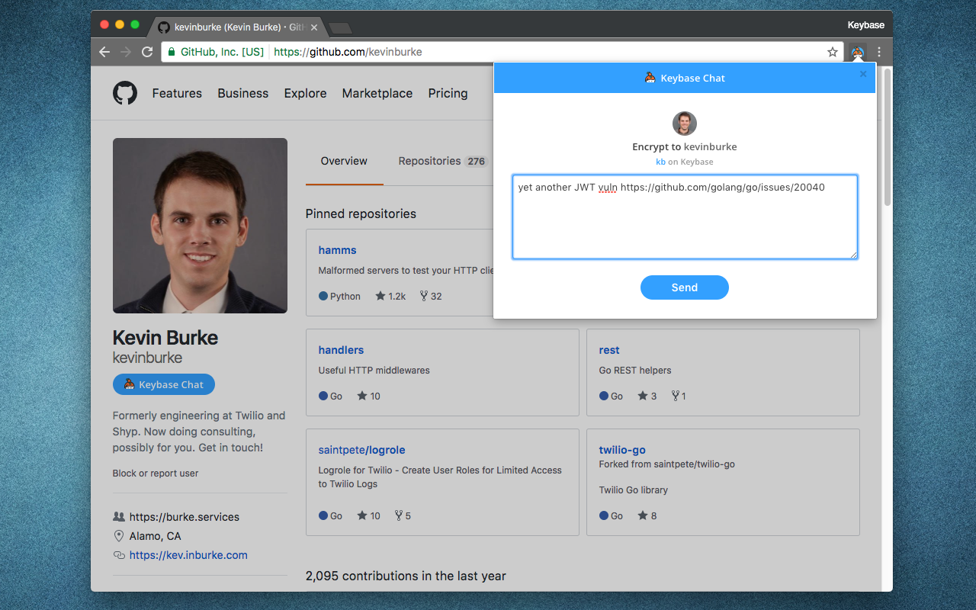Click the 'Pinned repositories' heading
This screenshot has height=610, width=976.
click(x=361, y=213)
